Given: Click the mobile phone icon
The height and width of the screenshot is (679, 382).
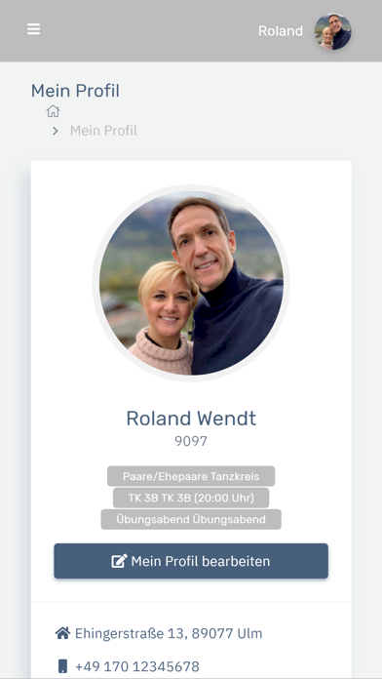Looking at the screenshot, I should [62, 666].
